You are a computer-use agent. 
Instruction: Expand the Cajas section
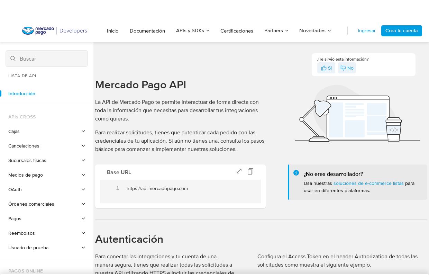pyautogui.click(x=47, y=131)
